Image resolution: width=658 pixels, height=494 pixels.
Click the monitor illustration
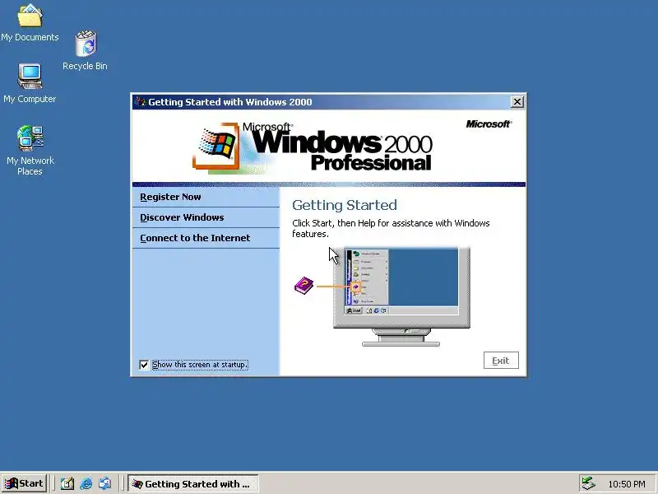coord(401,296)
